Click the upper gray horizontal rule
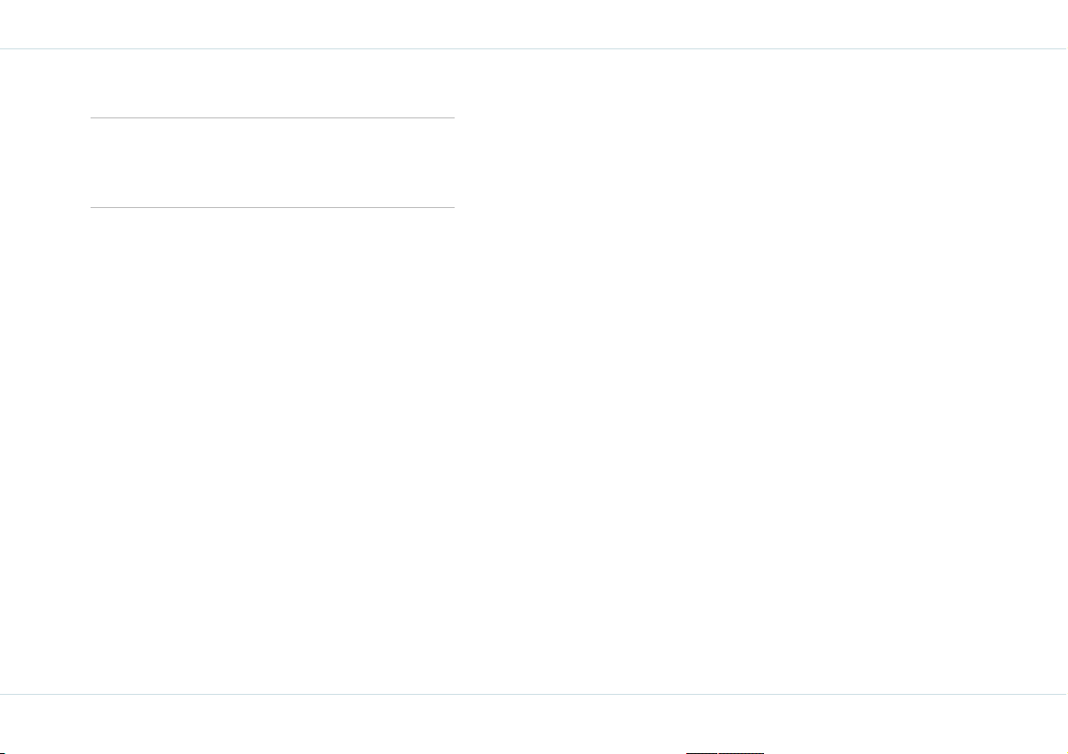 click(x=273, y=117)
